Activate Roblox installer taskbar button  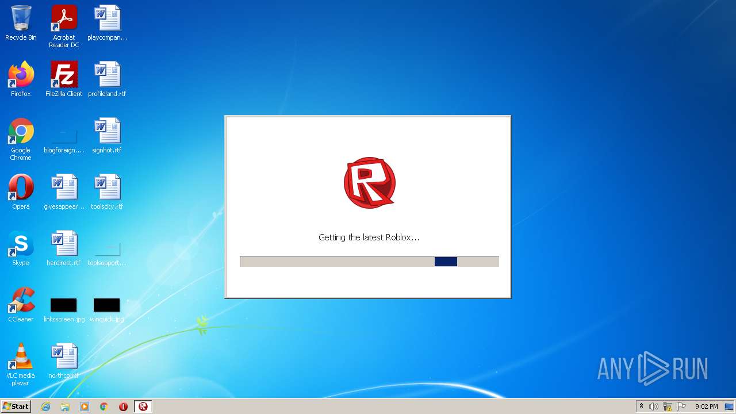[x=143, y=407]
